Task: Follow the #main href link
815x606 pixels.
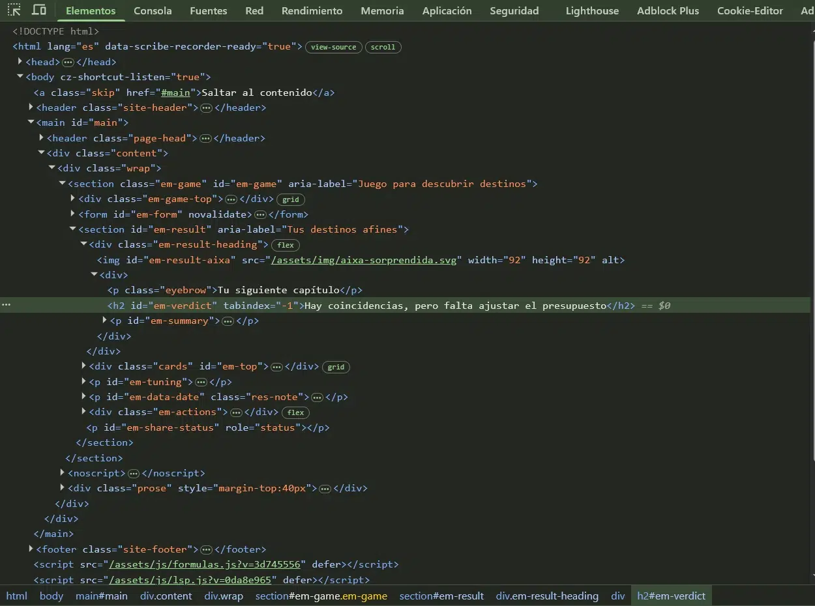Action: (175, 93)
